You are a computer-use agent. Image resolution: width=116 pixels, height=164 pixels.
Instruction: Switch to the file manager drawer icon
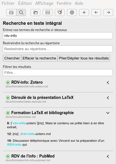tap(11, 13)
